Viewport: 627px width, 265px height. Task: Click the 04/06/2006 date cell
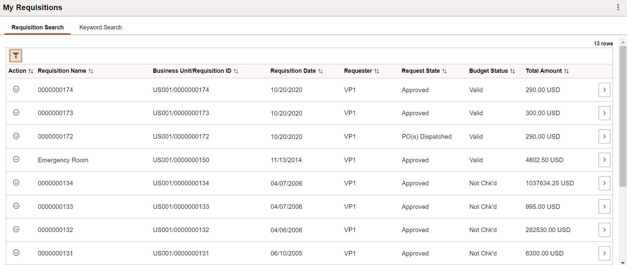pos(286,230)
